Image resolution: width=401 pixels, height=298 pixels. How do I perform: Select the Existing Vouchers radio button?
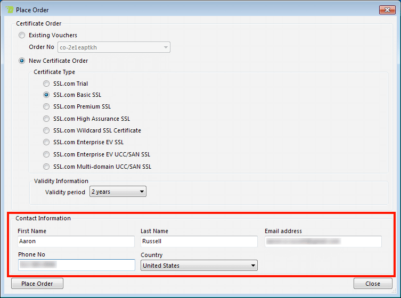[22, 36]
